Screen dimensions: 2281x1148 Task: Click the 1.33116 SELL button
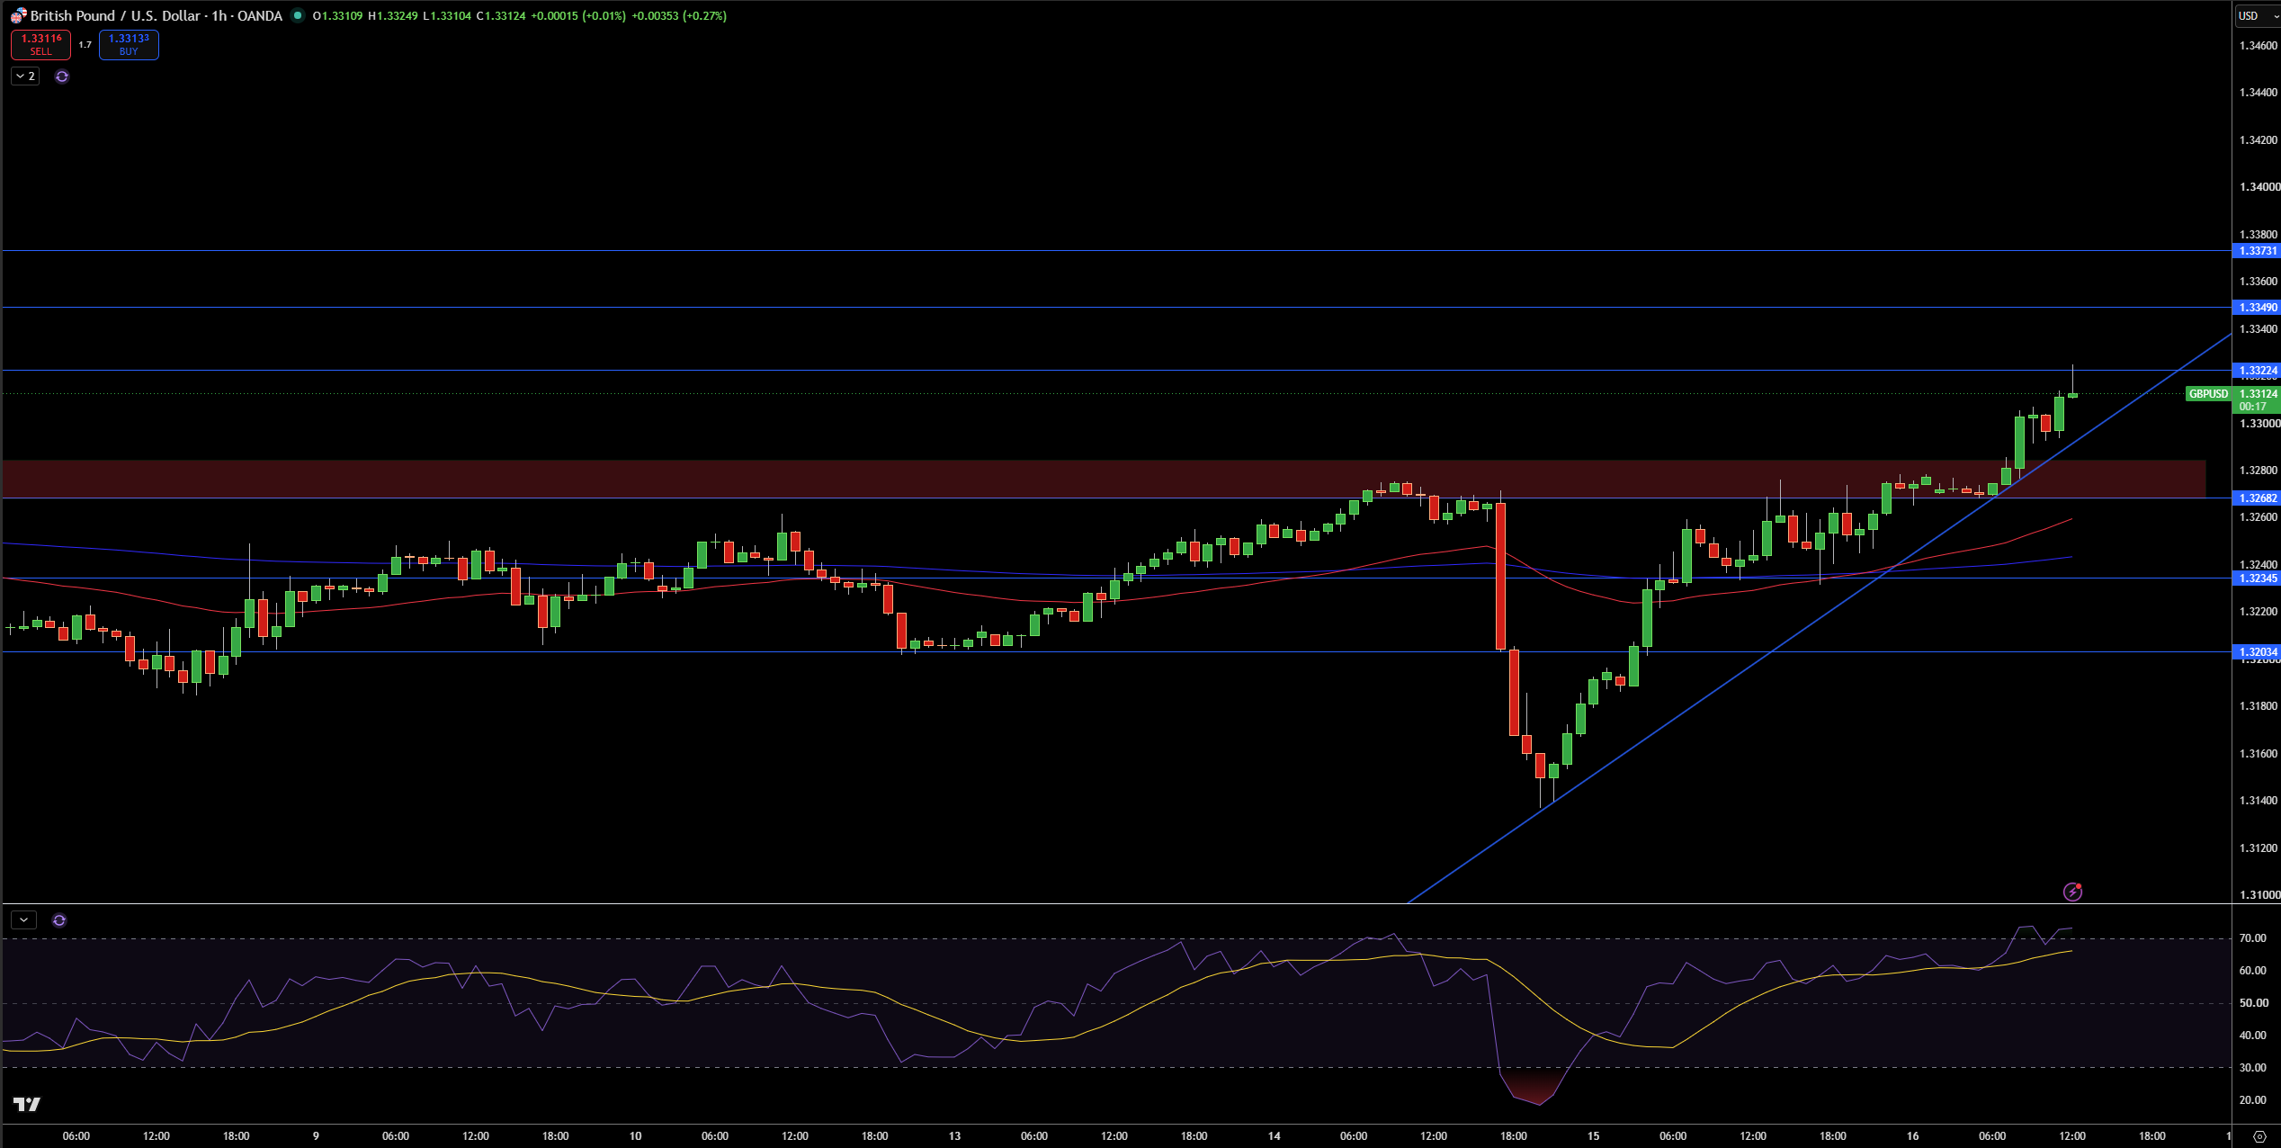point(41,45)
